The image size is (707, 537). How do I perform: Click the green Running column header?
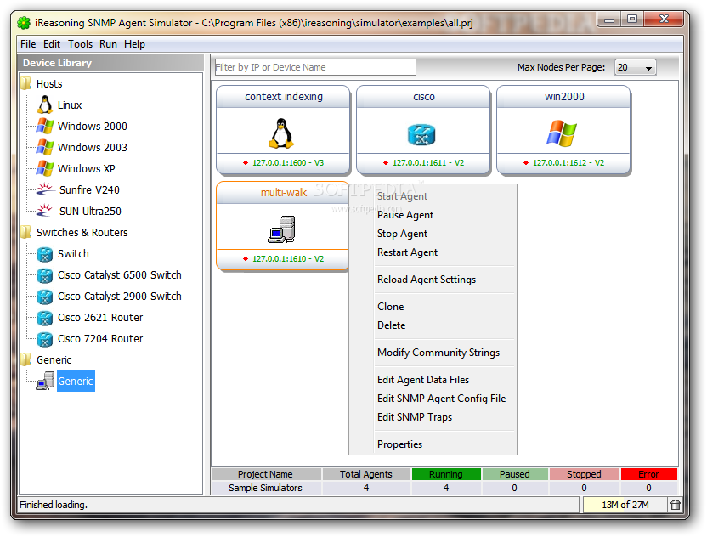(x=446, y=474)
